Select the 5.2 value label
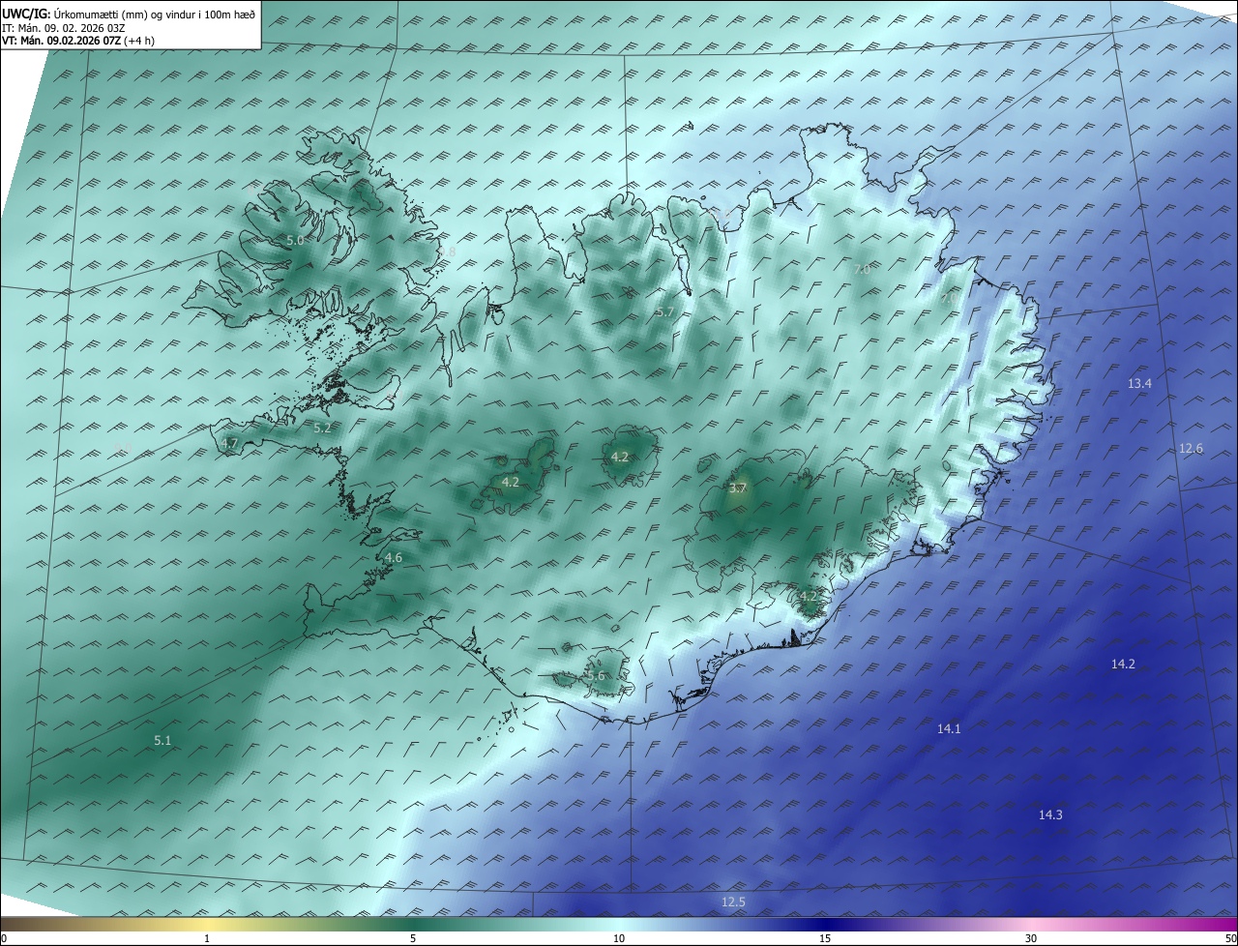Screen dimensions: 1238x946 [x=322, y=428]
